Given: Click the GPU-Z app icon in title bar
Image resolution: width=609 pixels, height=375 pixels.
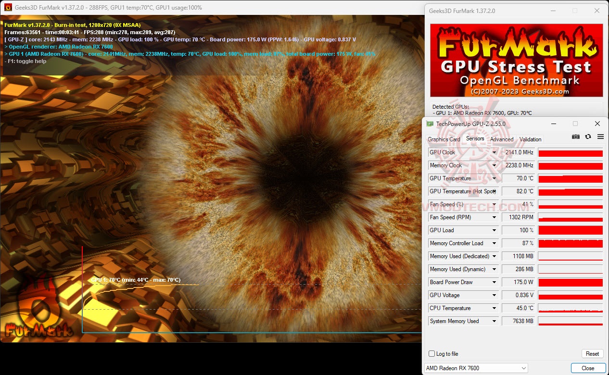Looking at the screenshot, I should click(x=430, y=124).
